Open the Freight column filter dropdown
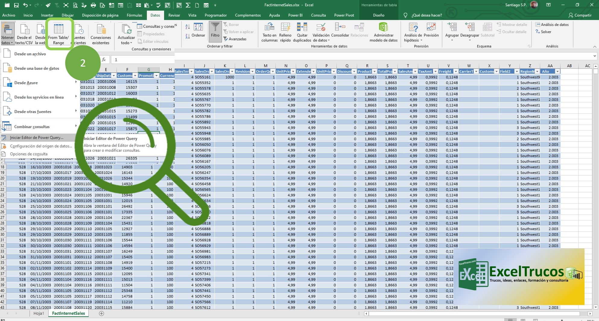 pyautogui.click(x=456, y=71)
